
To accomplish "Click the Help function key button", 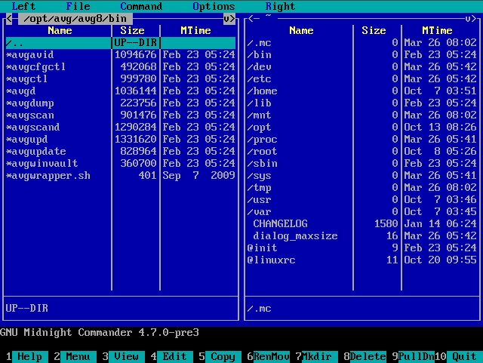I will click(30, 356).
